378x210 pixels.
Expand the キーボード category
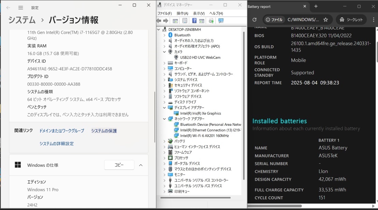[x=164, y=63]
